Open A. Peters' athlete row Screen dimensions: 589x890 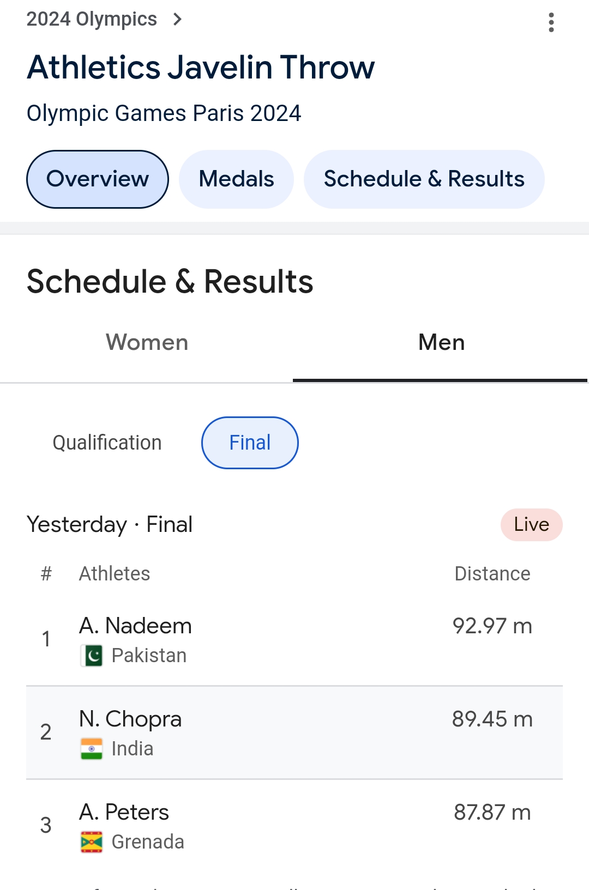tap(294, 826)
